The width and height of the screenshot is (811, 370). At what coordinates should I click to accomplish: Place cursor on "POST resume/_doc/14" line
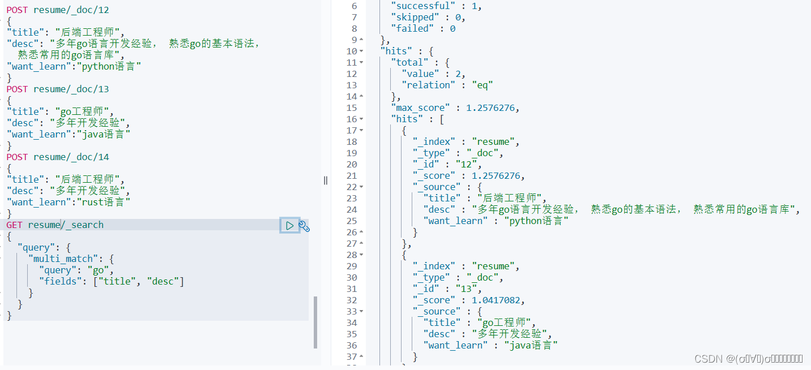tap(58, 157)
